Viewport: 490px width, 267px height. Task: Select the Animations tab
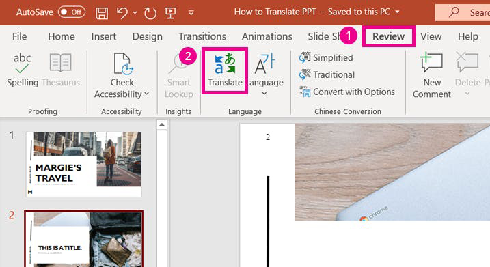point(267,36)
